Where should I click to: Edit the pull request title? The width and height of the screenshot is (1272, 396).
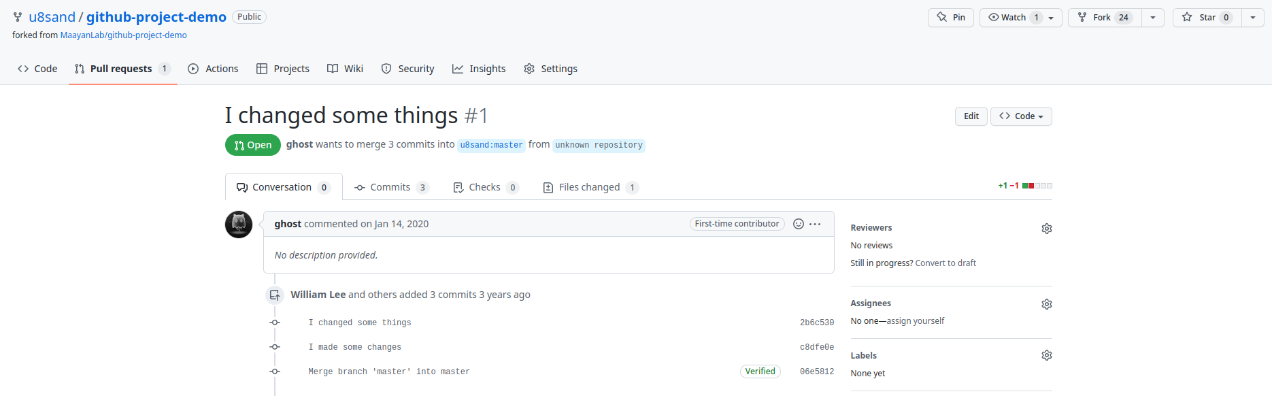click(x=971, y=116)
